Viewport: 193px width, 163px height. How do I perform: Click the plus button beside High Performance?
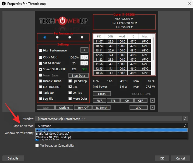coord(84,50)
